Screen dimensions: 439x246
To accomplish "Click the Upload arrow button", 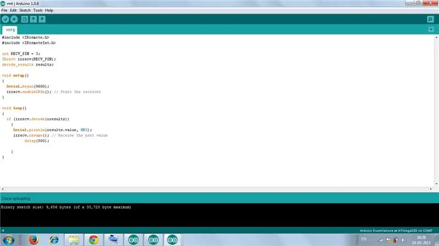I will click(x=14, y=19).
